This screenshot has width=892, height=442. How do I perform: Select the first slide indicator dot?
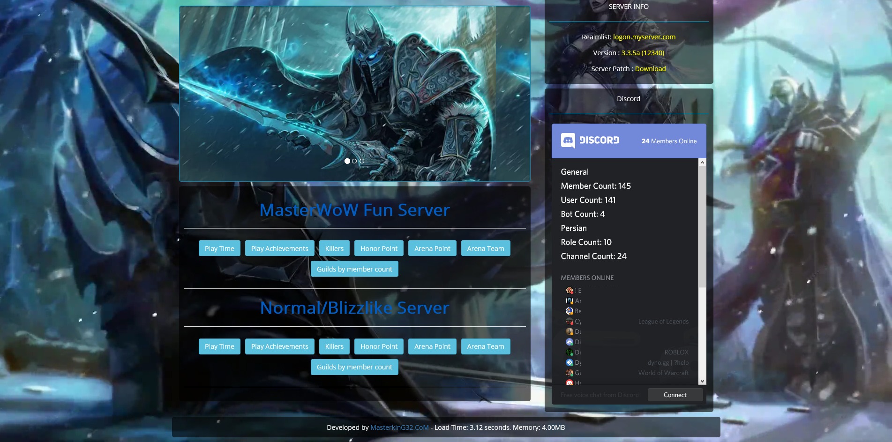[x=347, y=161]
